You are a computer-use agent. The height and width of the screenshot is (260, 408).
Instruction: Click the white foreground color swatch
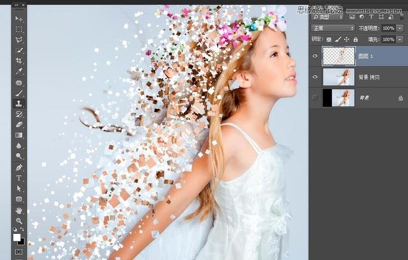17,237
